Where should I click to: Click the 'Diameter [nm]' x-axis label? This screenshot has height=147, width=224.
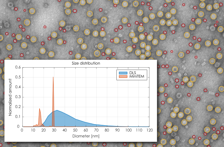click(x=86, y=135)
